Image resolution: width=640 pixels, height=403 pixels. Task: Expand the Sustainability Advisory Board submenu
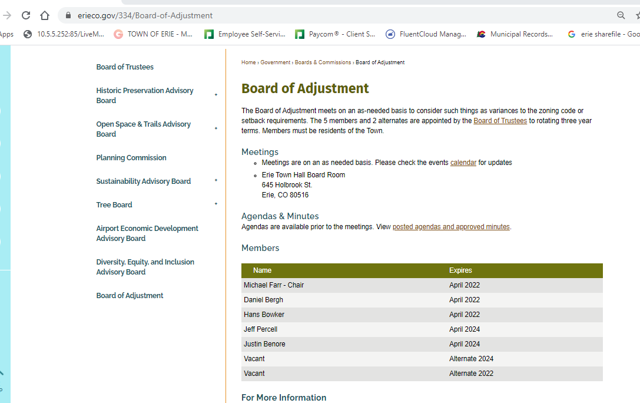(x=216, y=181)
